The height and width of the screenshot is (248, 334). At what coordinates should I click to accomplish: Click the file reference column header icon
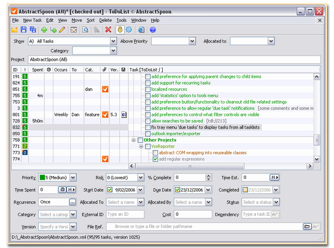(x=123, y=70)
